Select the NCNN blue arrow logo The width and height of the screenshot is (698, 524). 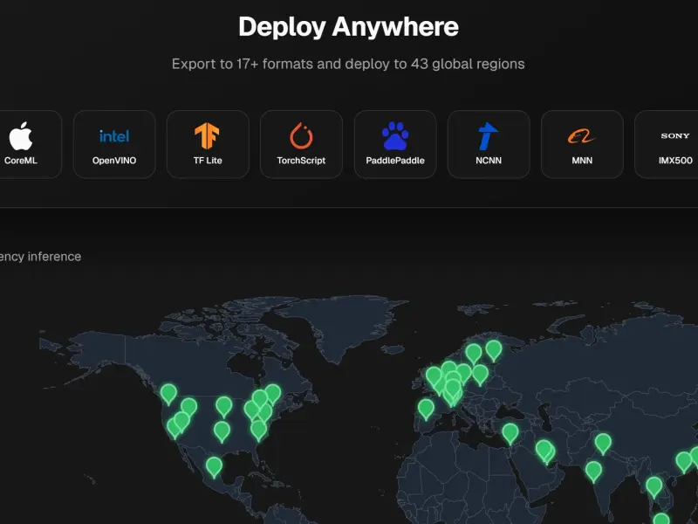pyautogui.click(x=488, y=136)
